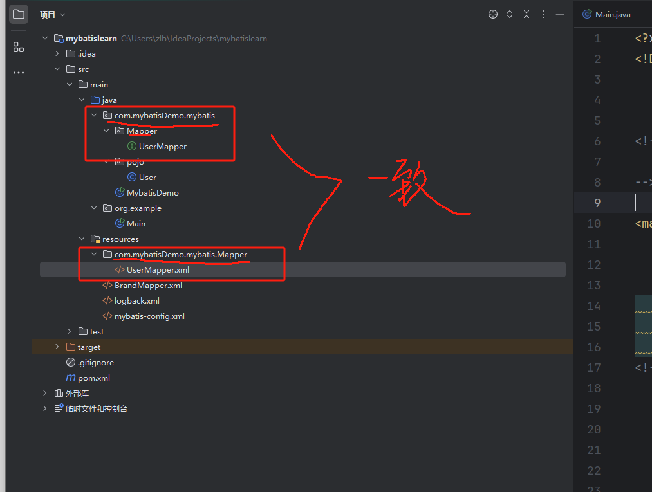
Task: Click the resources folder icon
Action: [x=95, y=239]
